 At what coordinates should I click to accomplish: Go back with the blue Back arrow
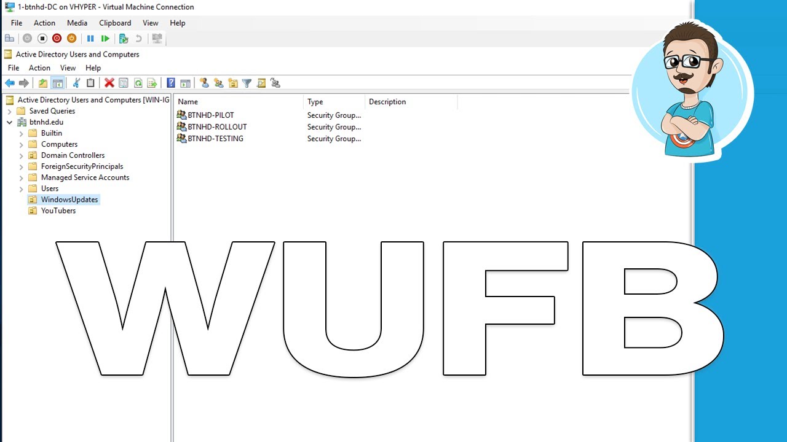[10, 83]
